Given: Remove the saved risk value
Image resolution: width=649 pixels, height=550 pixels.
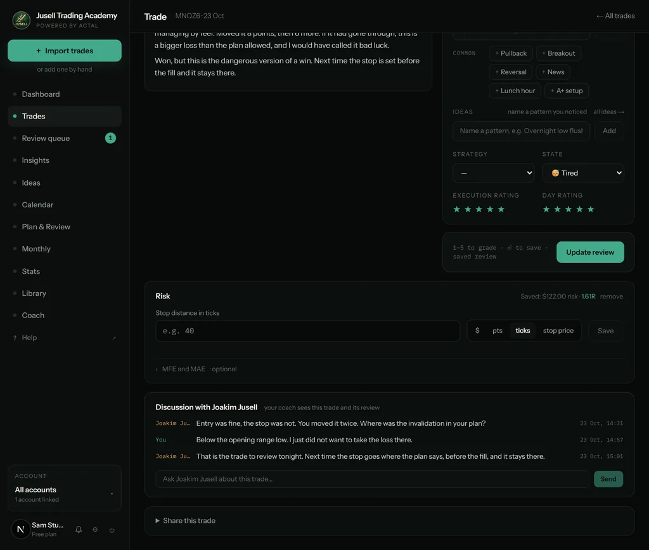Looking at the screenshot, I should coord(612,297).
